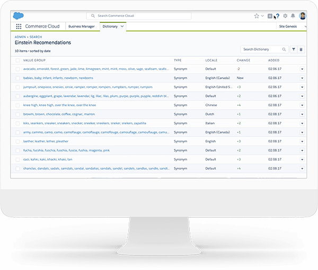Click the favorites star icon
The image size is (318, 270).
(257, 16)
